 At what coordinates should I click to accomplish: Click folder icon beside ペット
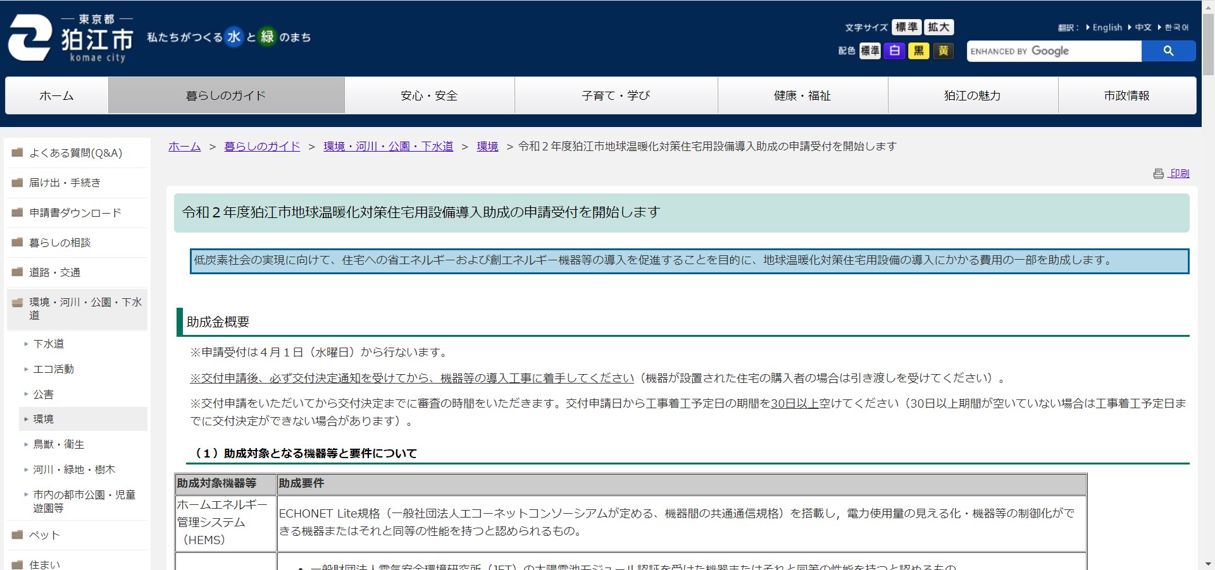(17, 535)
